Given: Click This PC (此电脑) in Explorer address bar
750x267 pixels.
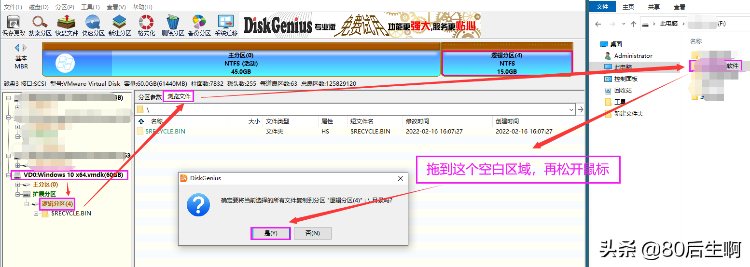Looking at the screenshot, I should (668, 23).
